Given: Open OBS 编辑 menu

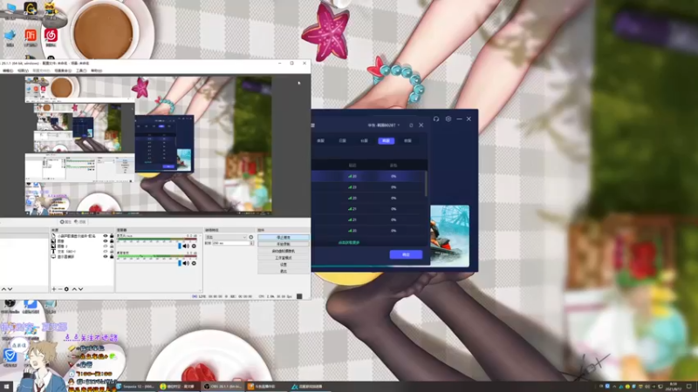Looking at the screenshot, I should coord(8,71).
